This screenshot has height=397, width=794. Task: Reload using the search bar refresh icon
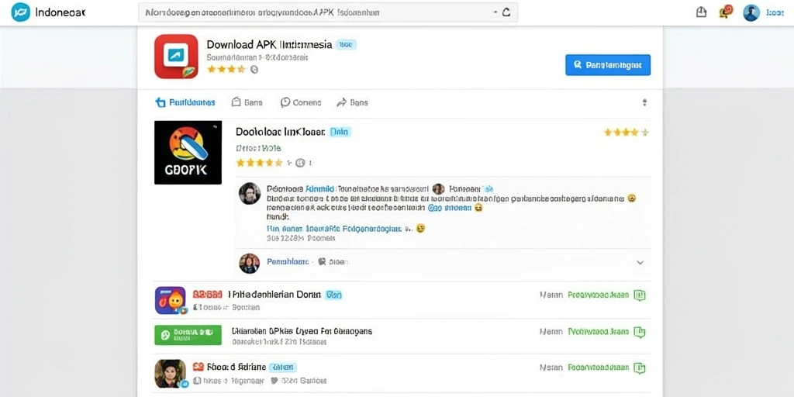click(506, 12)
